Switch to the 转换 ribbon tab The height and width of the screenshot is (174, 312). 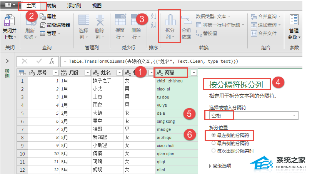coord(51,6)
